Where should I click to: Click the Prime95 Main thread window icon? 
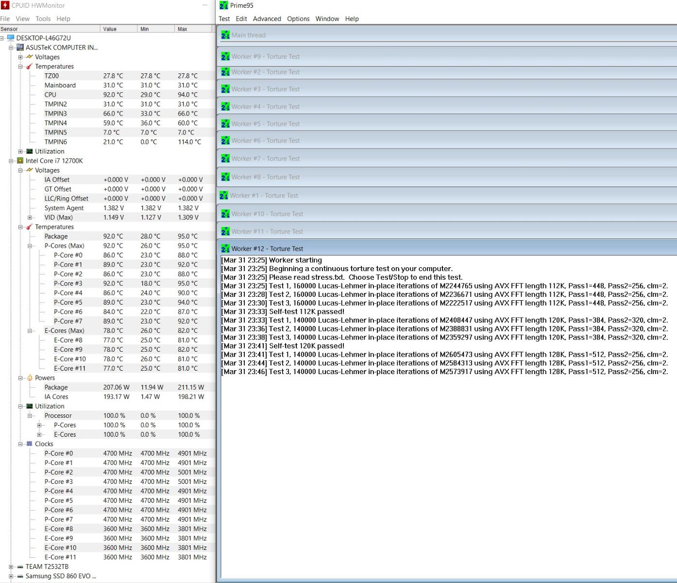point(225,35)
